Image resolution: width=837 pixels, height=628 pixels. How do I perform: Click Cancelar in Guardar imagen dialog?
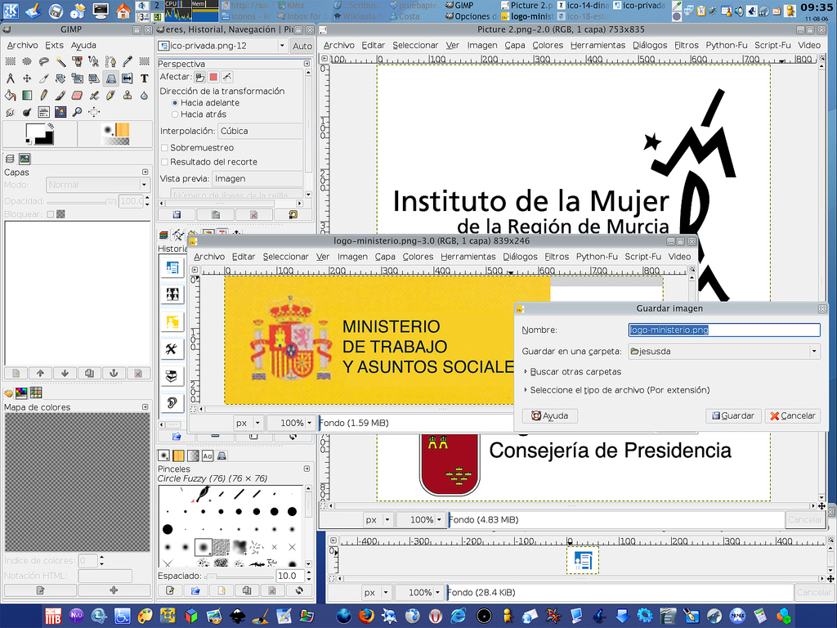coord(793,415)
